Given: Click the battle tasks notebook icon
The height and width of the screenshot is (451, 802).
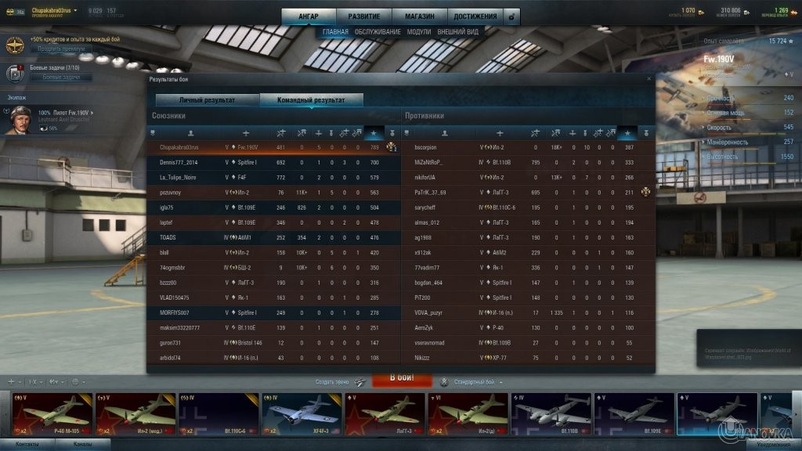Looking at the screenshot, I should point(15,74).
